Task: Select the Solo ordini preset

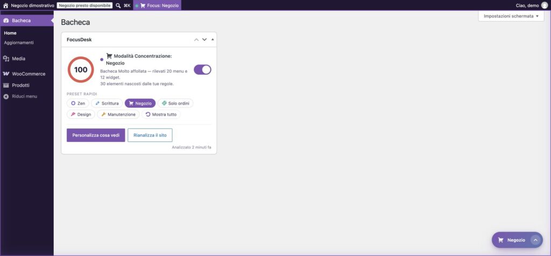Action: [175, 104]
